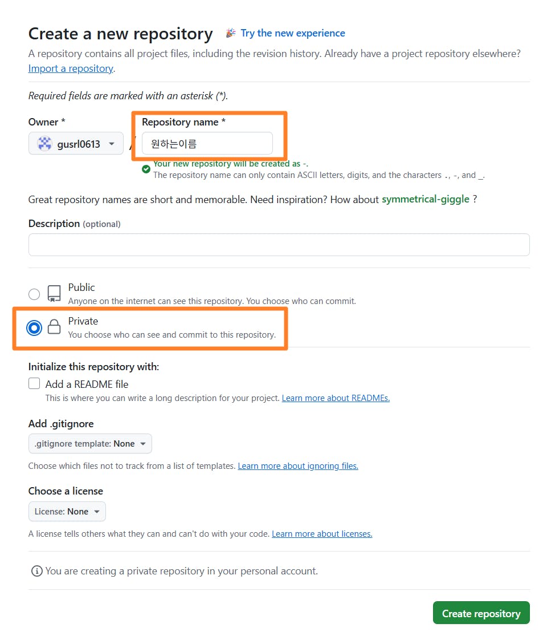Follow the Try the new experience link
The image size is (543, 636).
[x=293, y=33]
